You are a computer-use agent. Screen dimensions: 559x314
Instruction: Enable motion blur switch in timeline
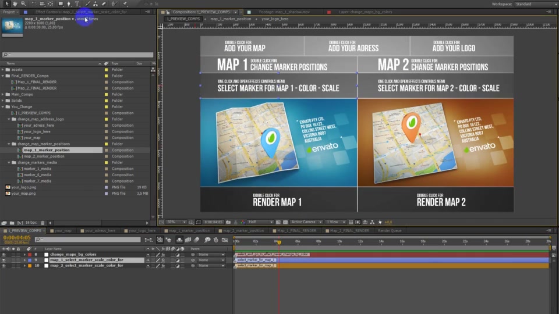[196, 240]
